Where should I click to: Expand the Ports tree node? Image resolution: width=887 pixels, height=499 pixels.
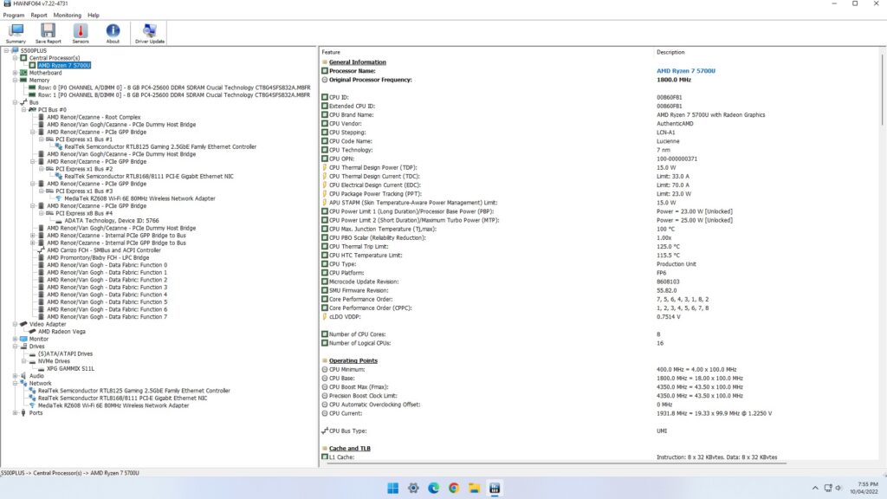15,412
